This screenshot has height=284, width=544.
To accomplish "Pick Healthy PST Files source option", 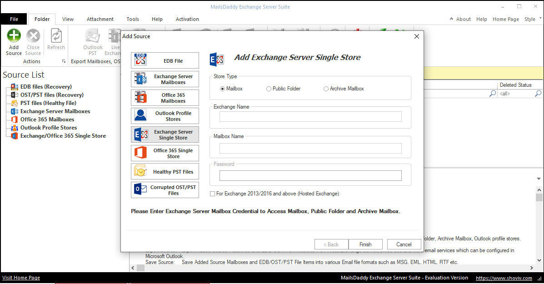I will pos(165,172).
